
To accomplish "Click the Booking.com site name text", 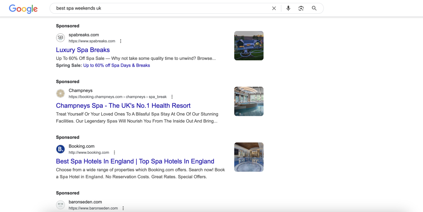I will [x=81, y=146].
